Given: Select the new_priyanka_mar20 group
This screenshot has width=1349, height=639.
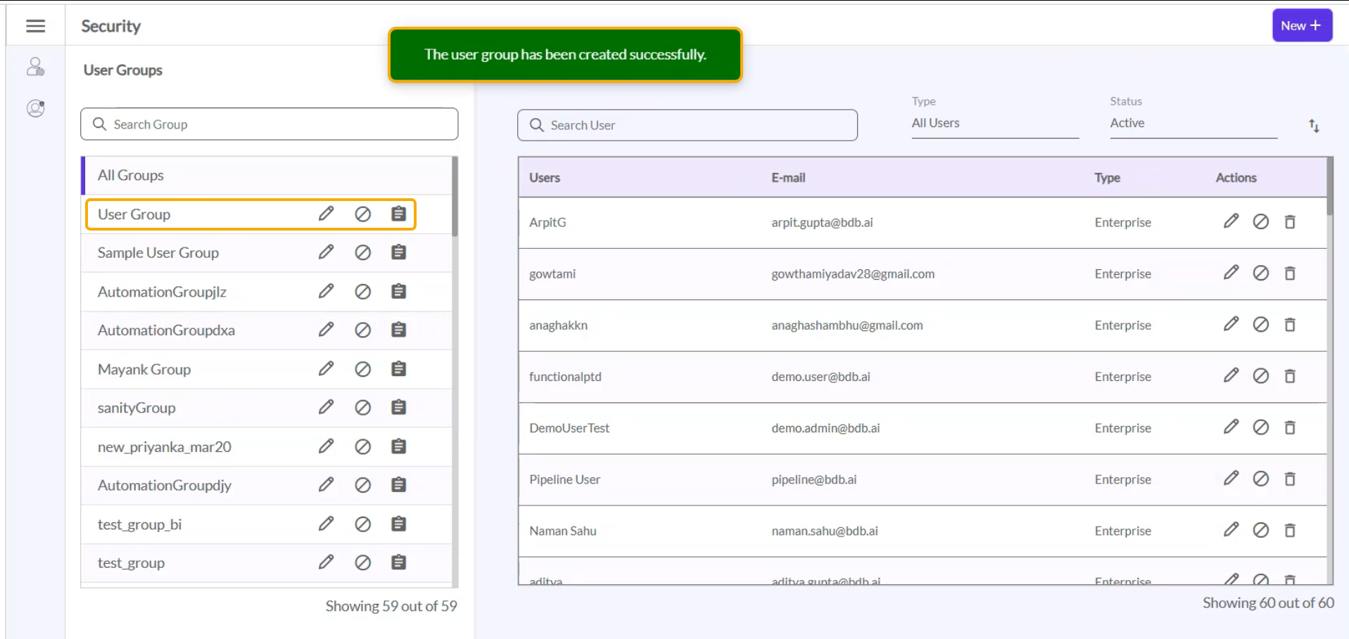Looking at the screenshot, I should (164, 447).
